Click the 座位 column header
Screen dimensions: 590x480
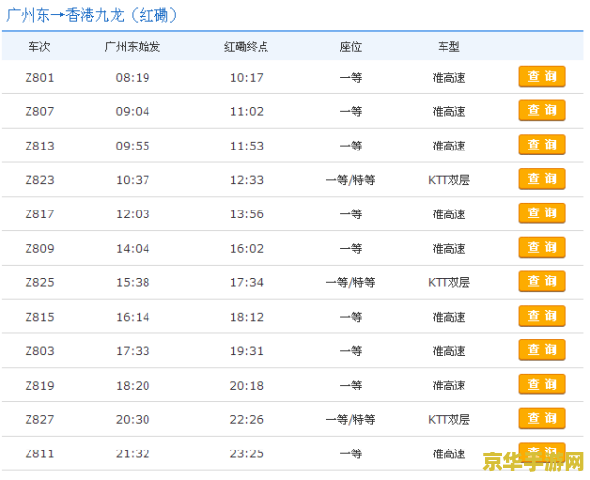[x=351, y=47]
